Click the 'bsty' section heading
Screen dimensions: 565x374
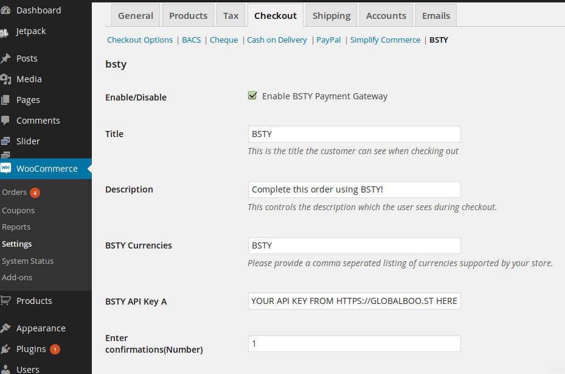[116, 65]
